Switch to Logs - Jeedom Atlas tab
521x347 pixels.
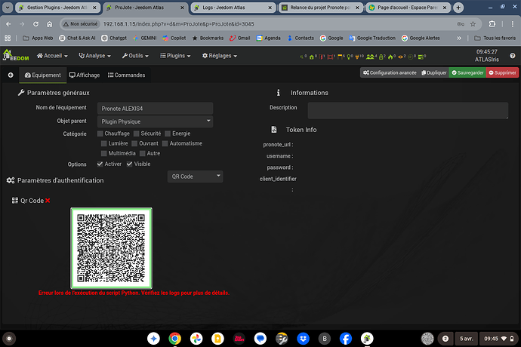233,8
